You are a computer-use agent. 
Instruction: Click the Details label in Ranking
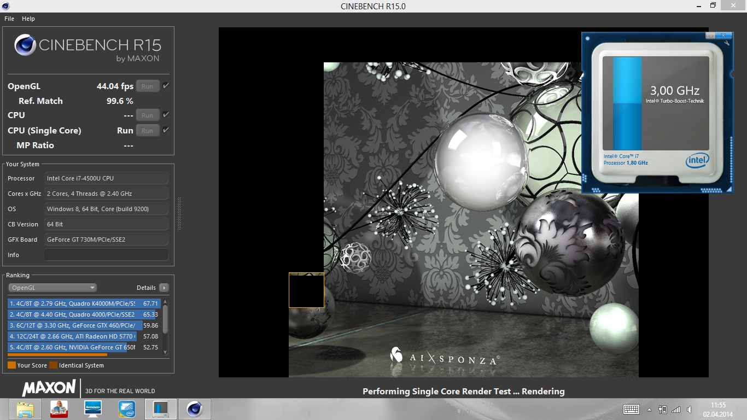tap(146, 288)
